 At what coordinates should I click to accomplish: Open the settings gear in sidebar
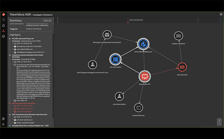pos(3,36)
